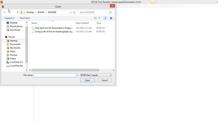Click the Living a Life of Fire file icon
The image size is (218, 123).
coord(33,31)
